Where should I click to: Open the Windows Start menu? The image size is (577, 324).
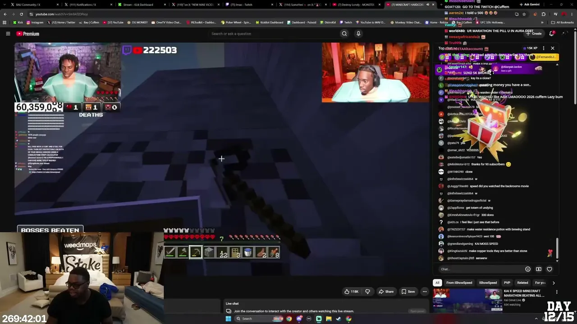click(x=228, y=319)
